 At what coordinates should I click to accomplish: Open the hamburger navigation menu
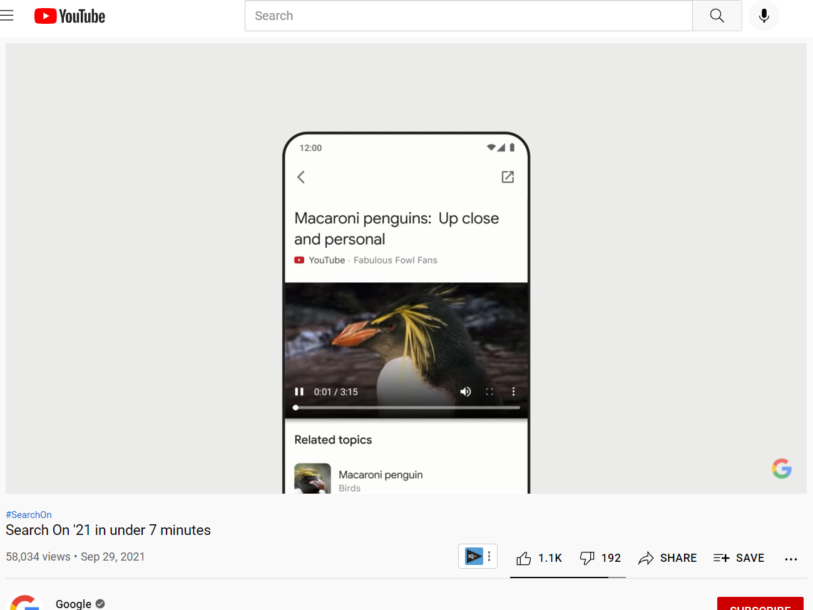[6, 16]
